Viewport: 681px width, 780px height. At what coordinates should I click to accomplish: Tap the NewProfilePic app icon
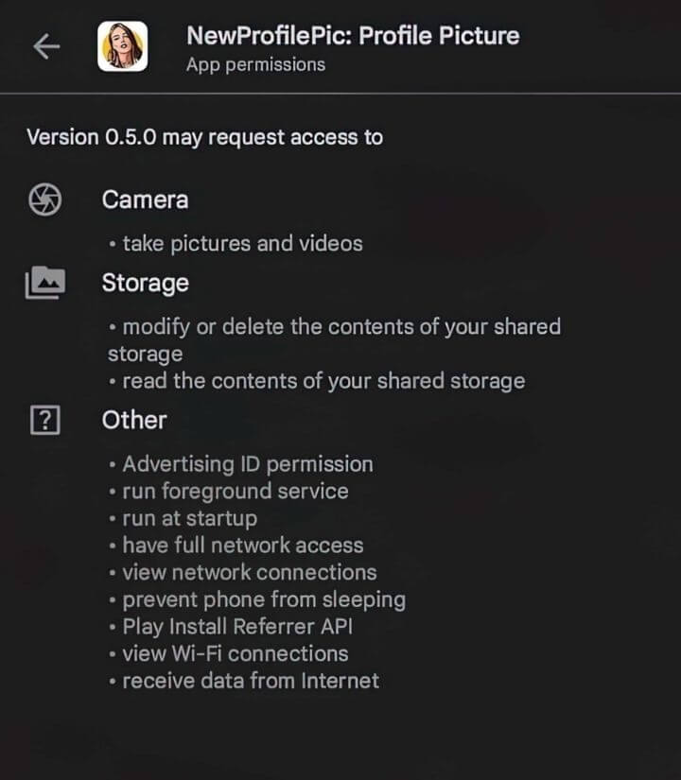point(122,46)
